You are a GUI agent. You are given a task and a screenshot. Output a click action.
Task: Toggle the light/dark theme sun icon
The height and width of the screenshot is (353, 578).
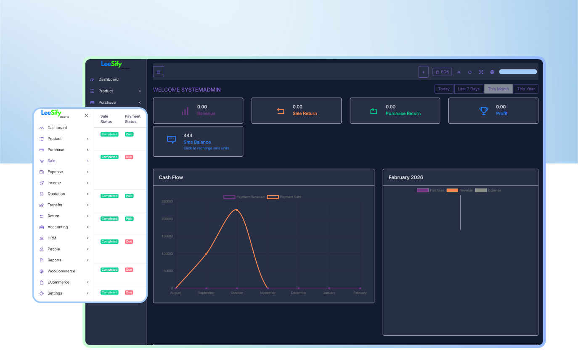coord(459,72)
